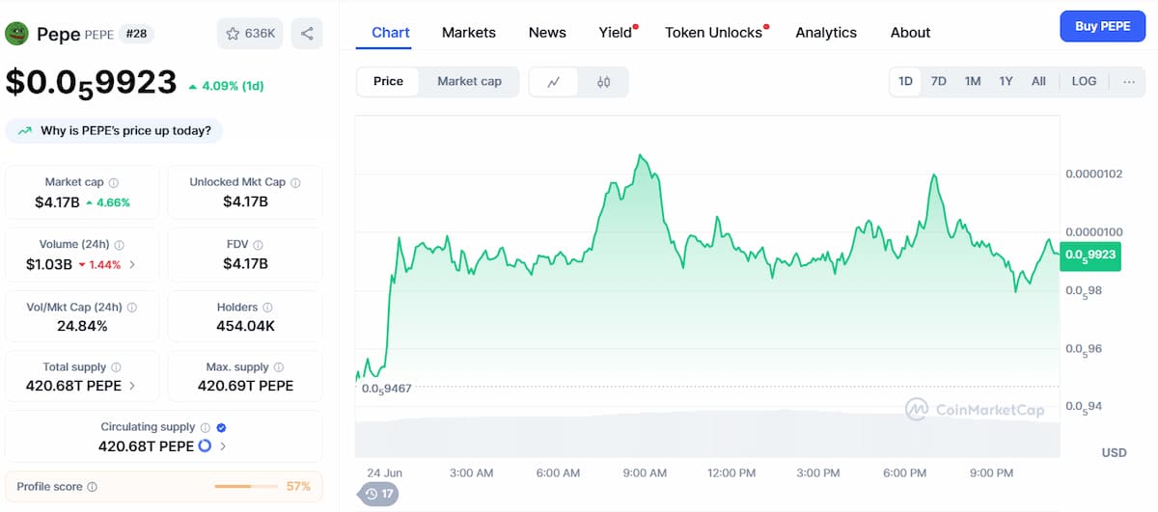
Task: Click the trend arrow in the price-up prompt
Action: pos(23,131)
